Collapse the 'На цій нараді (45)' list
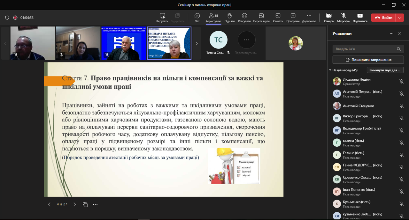The image size is (409, 220). [x=330, y=70]
